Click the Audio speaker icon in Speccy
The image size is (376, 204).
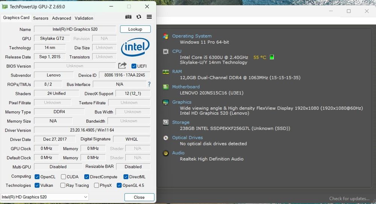pyautogui.click(x=166, y=153)
